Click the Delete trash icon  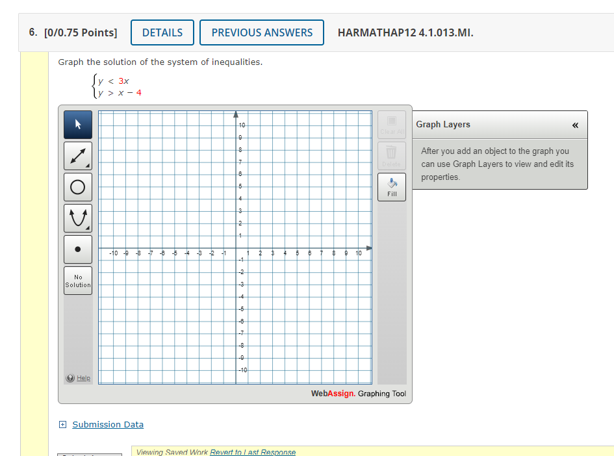click(x=391, y=155)
